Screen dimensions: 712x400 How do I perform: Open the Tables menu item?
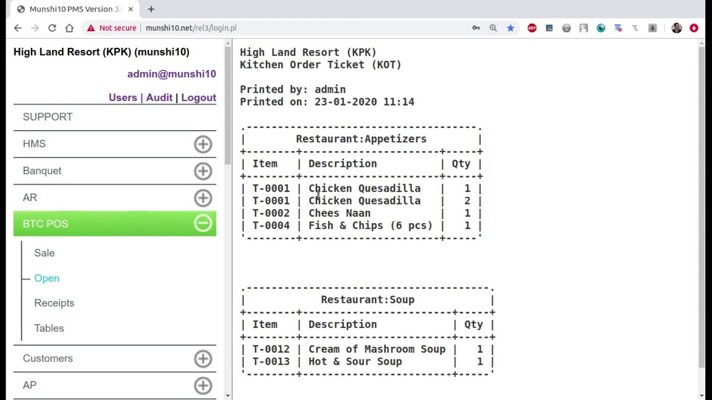[x=49, y=328]
